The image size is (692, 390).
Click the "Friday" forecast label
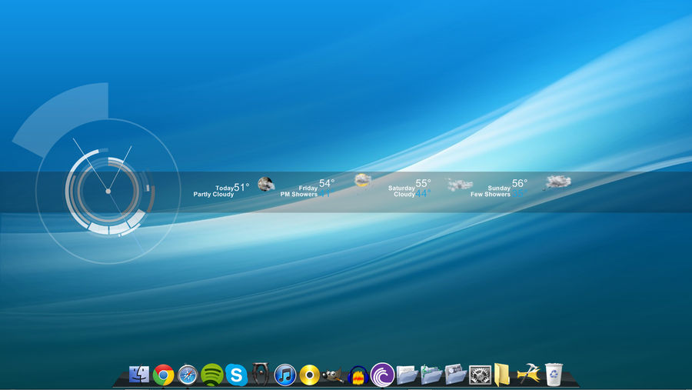tap(308, 188)
